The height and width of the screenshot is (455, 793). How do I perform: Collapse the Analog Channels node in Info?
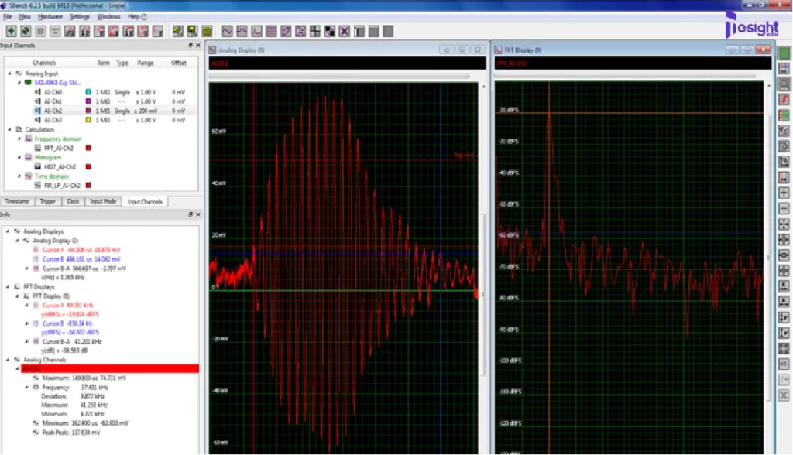[x=8, y=360]
